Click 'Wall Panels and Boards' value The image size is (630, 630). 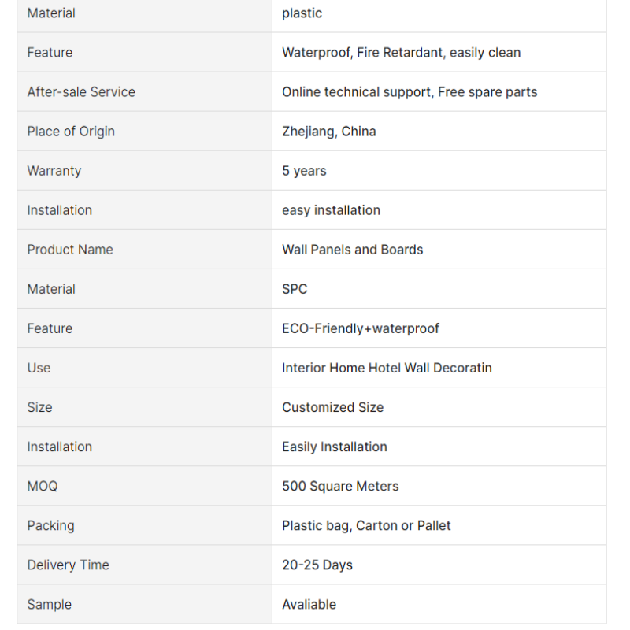point(352,250)
